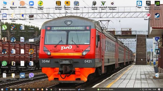Open the volume control tray icon

[146, 89]
